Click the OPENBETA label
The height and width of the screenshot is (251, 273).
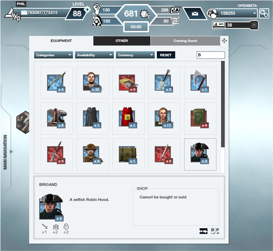pos(247,6)
